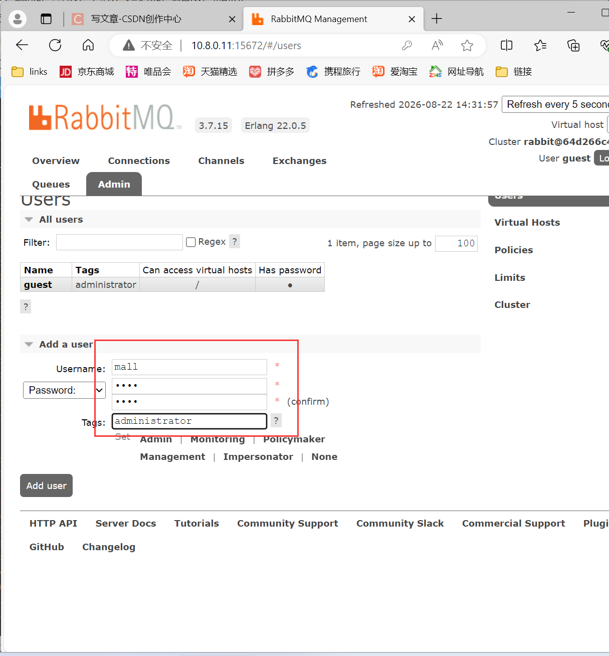The width and height of the screenshot is (609, 656).
Task: Click the not-secure warning icon
Action: click(x=129, y=46)
